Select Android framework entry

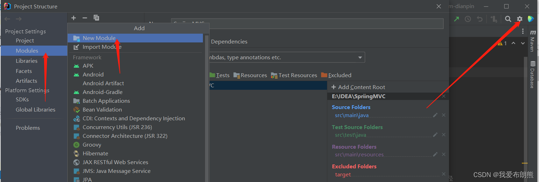[135, 74]
